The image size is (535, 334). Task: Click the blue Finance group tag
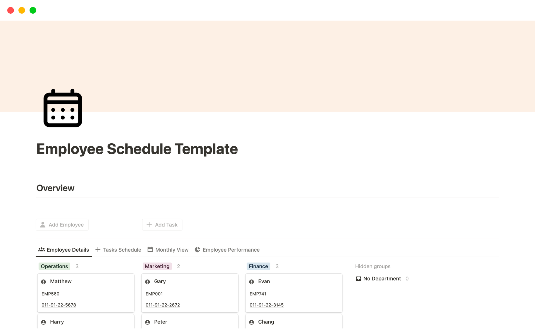(258, 266)
